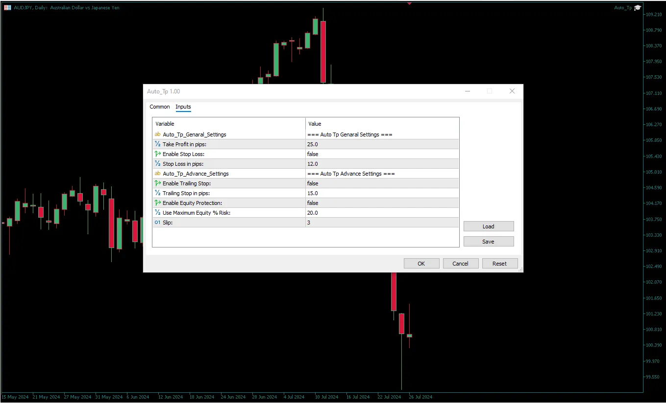Click the string icon beside Auto_Tp_Genaral_Settings
The image size is (666, 403).
point(157,134)
